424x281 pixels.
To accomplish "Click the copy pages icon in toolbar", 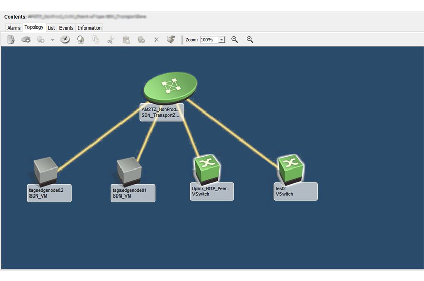I will pos(96,40).
